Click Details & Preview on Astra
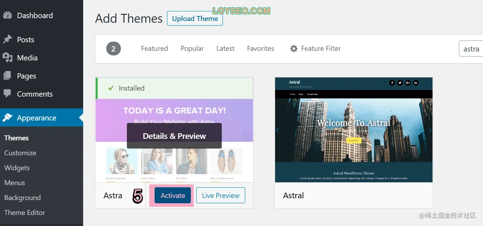 coord(174,136)
